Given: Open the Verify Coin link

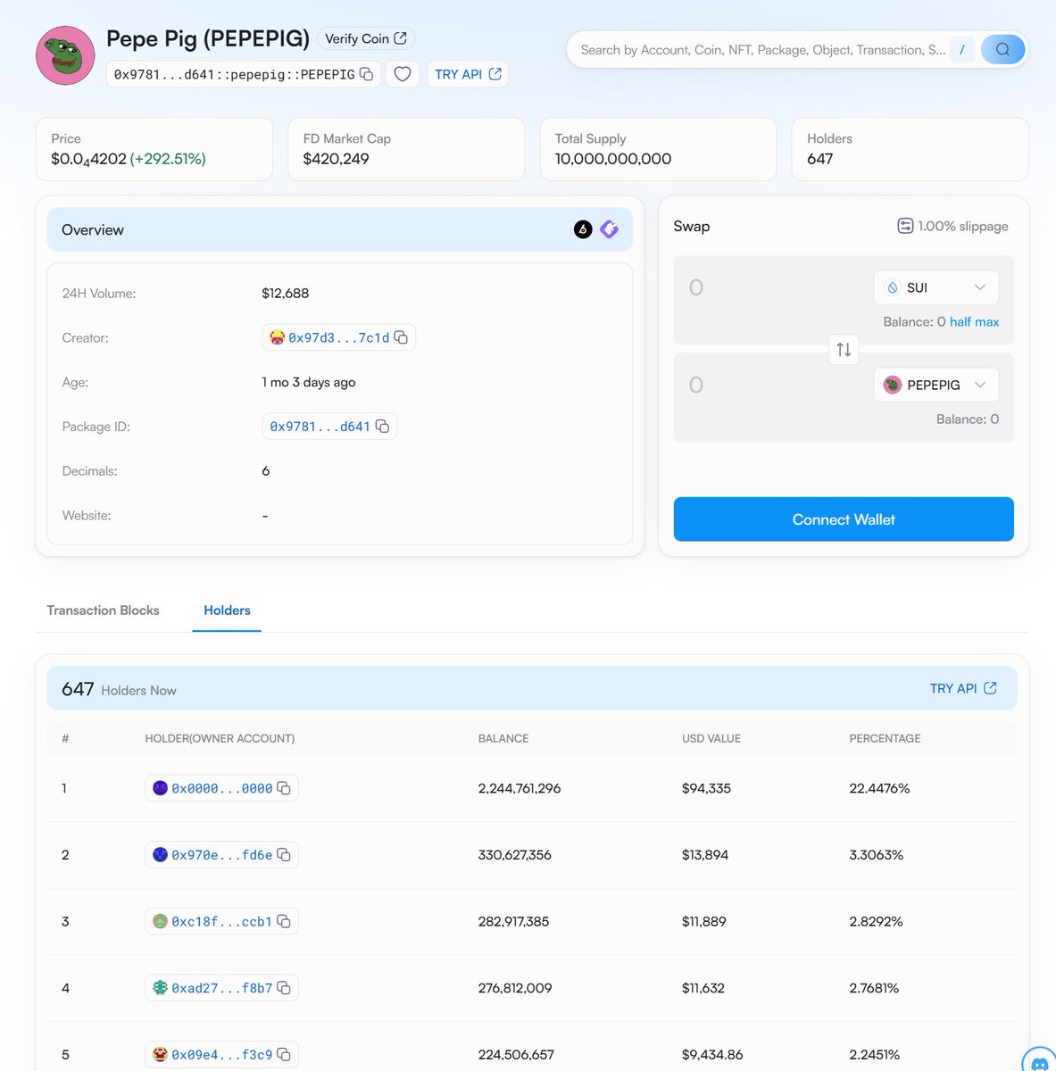Looking at the screenshot, I should coord(366,38).
